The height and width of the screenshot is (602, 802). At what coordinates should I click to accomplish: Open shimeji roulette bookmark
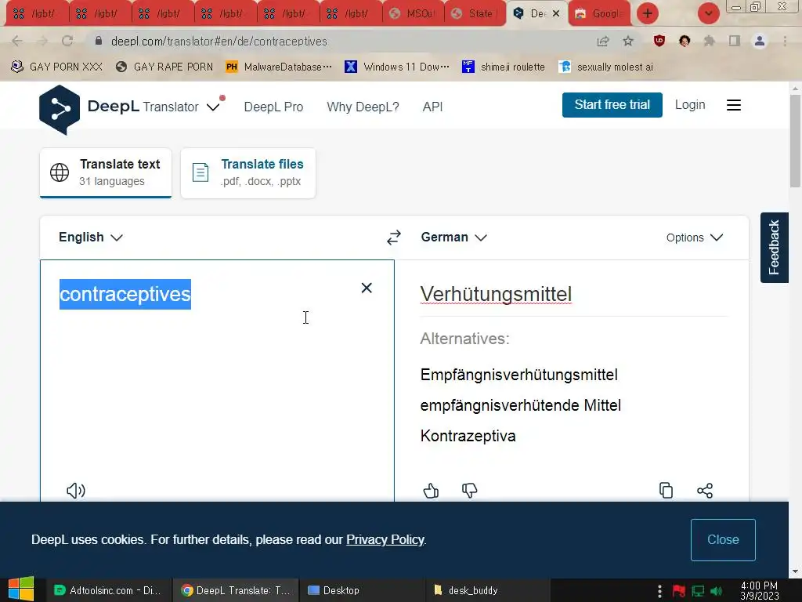(504, 67)
